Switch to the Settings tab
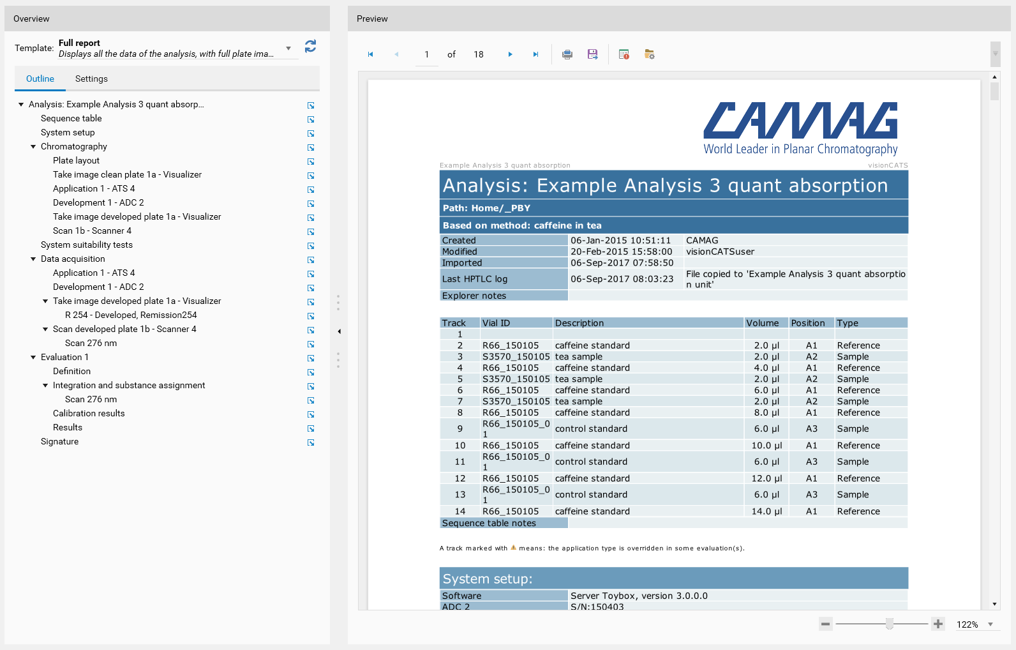 tap(91, 79)
